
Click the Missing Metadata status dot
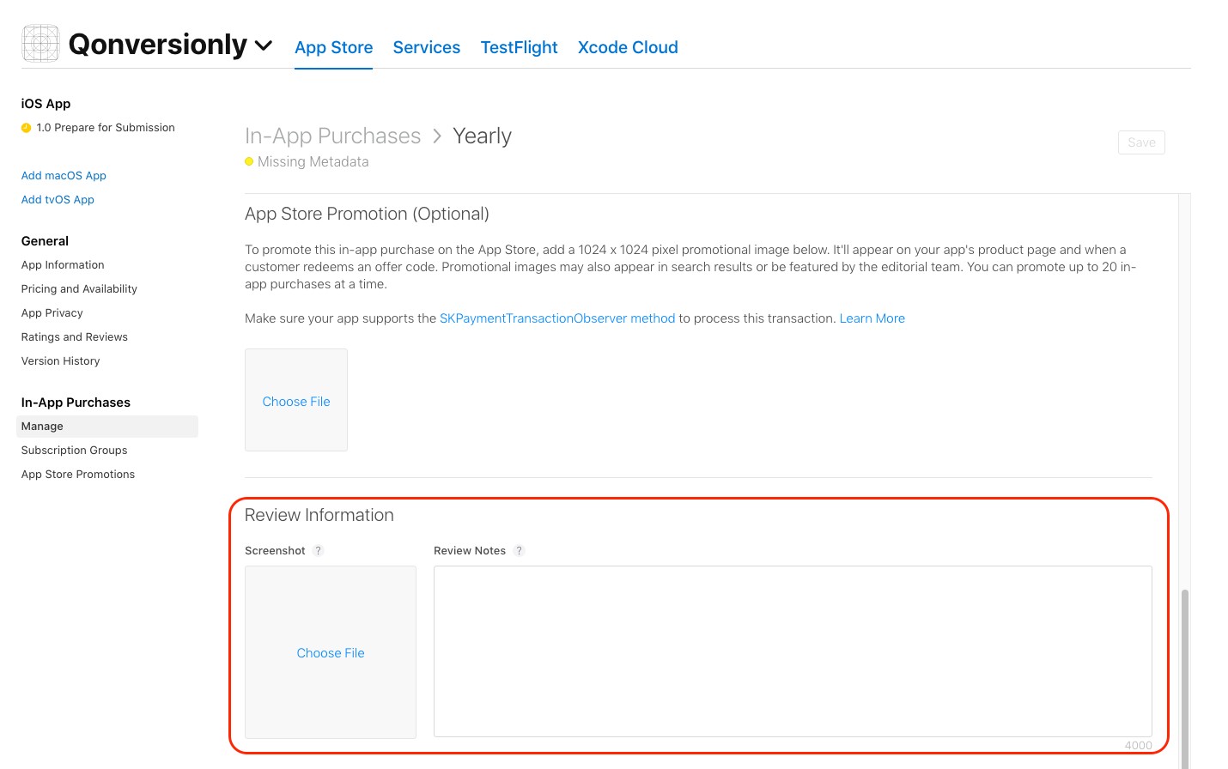click(x=249, y=161)
